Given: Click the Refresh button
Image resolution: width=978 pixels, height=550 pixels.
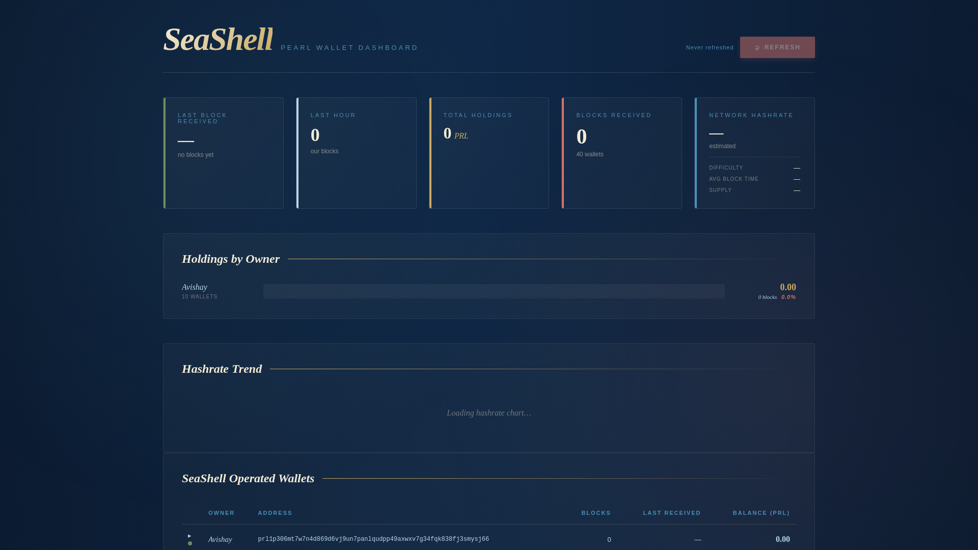Looking at the screenshot, I should 777,47.
